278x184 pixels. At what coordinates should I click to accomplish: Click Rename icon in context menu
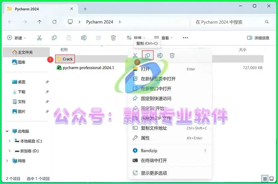pyautogui.click(x=160, y=56)
